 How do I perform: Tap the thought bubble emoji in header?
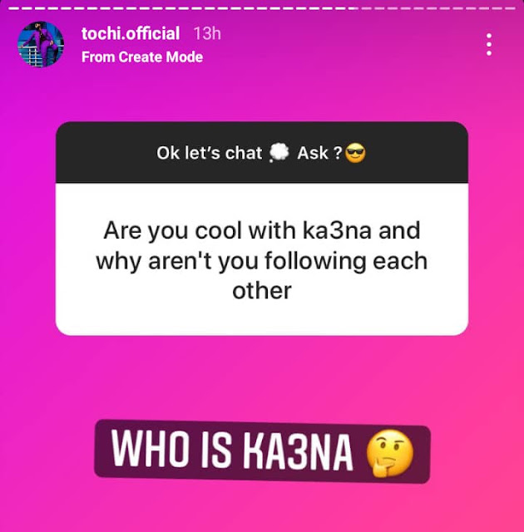click(279, 153)
